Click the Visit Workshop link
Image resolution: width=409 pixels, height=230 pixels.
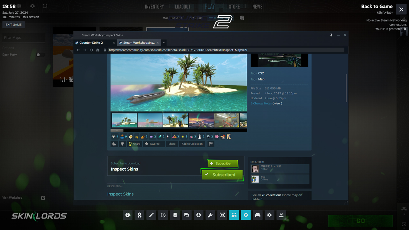point(12,198)
